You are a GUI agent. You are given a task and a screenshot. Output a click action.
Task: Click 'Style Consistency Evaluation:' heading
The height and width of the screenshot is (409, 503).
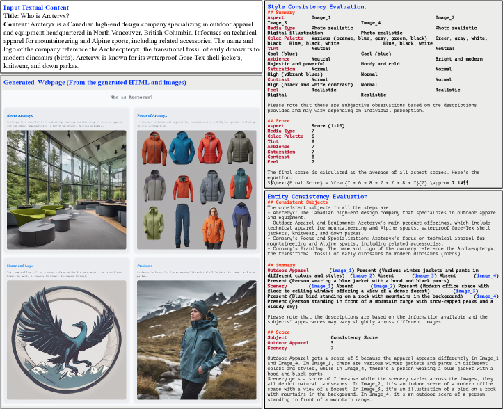tap(317, 7)
